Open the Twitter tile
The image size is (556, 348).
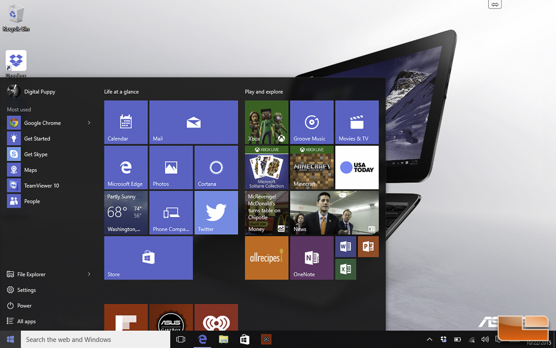pyautogui.click(x=216, y=213)
